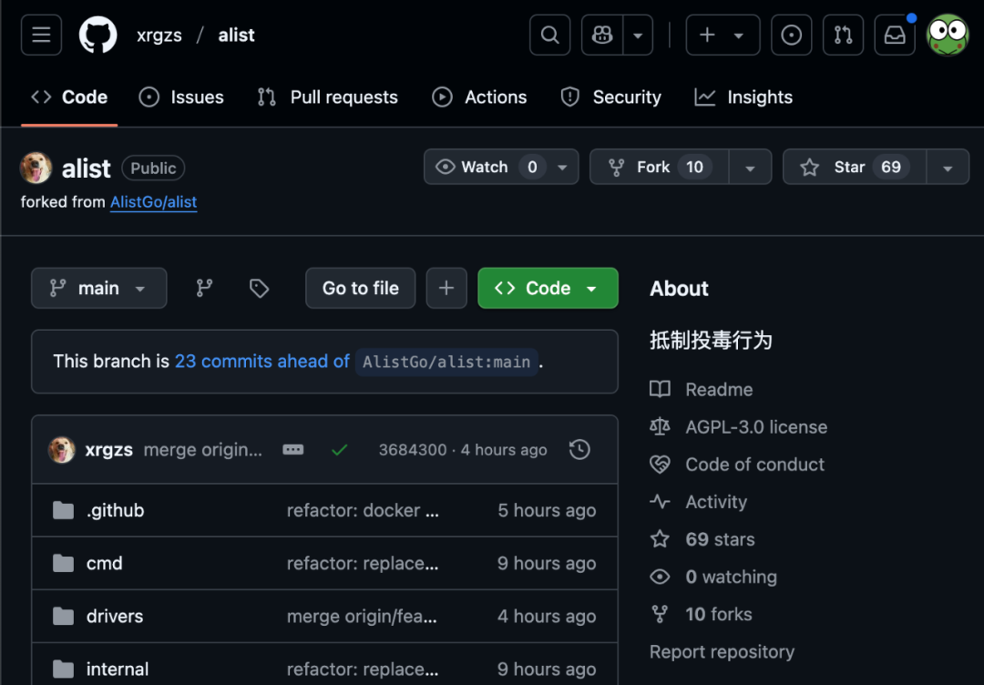Switch to the Security tab
This screenshot has height=685, width=984.
(610, 97)
